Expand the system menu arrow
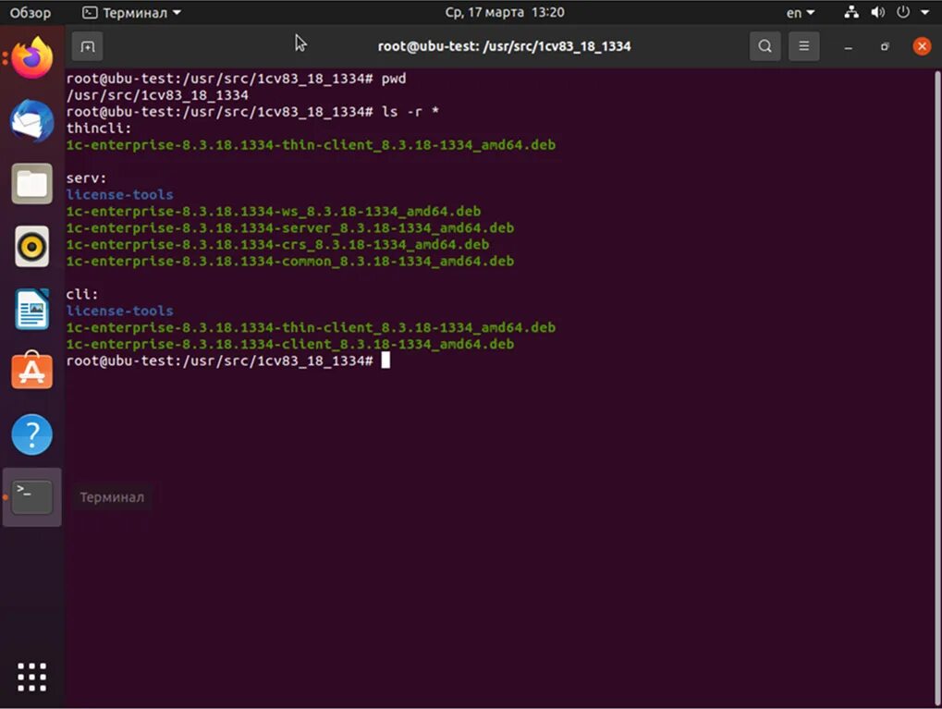 coord(925,12)
